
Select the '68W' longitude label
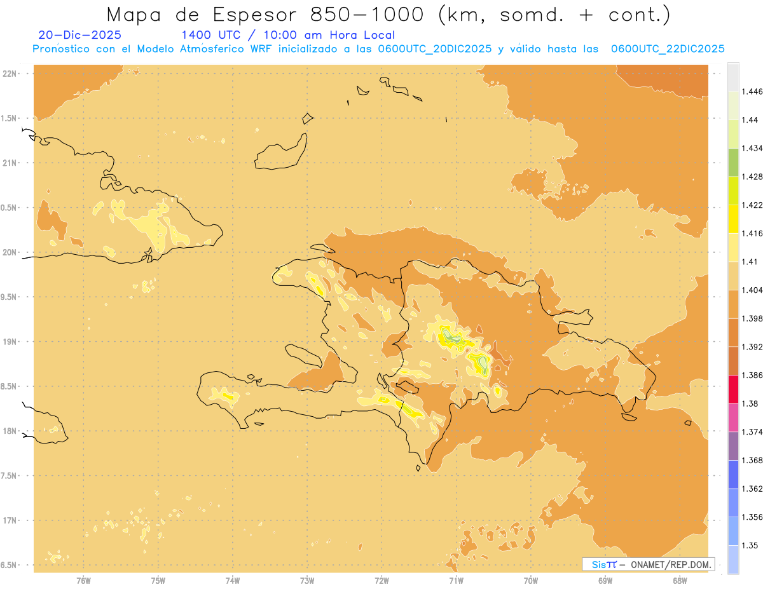[x=680, y=581]
